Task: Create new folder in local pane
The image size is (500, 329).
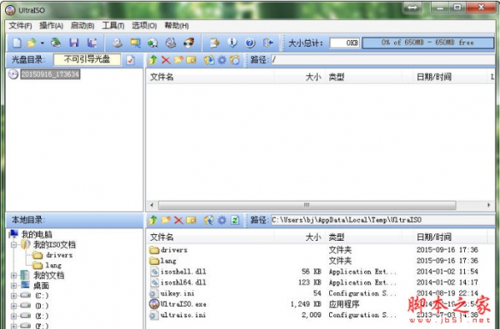Action: [166, 220]
